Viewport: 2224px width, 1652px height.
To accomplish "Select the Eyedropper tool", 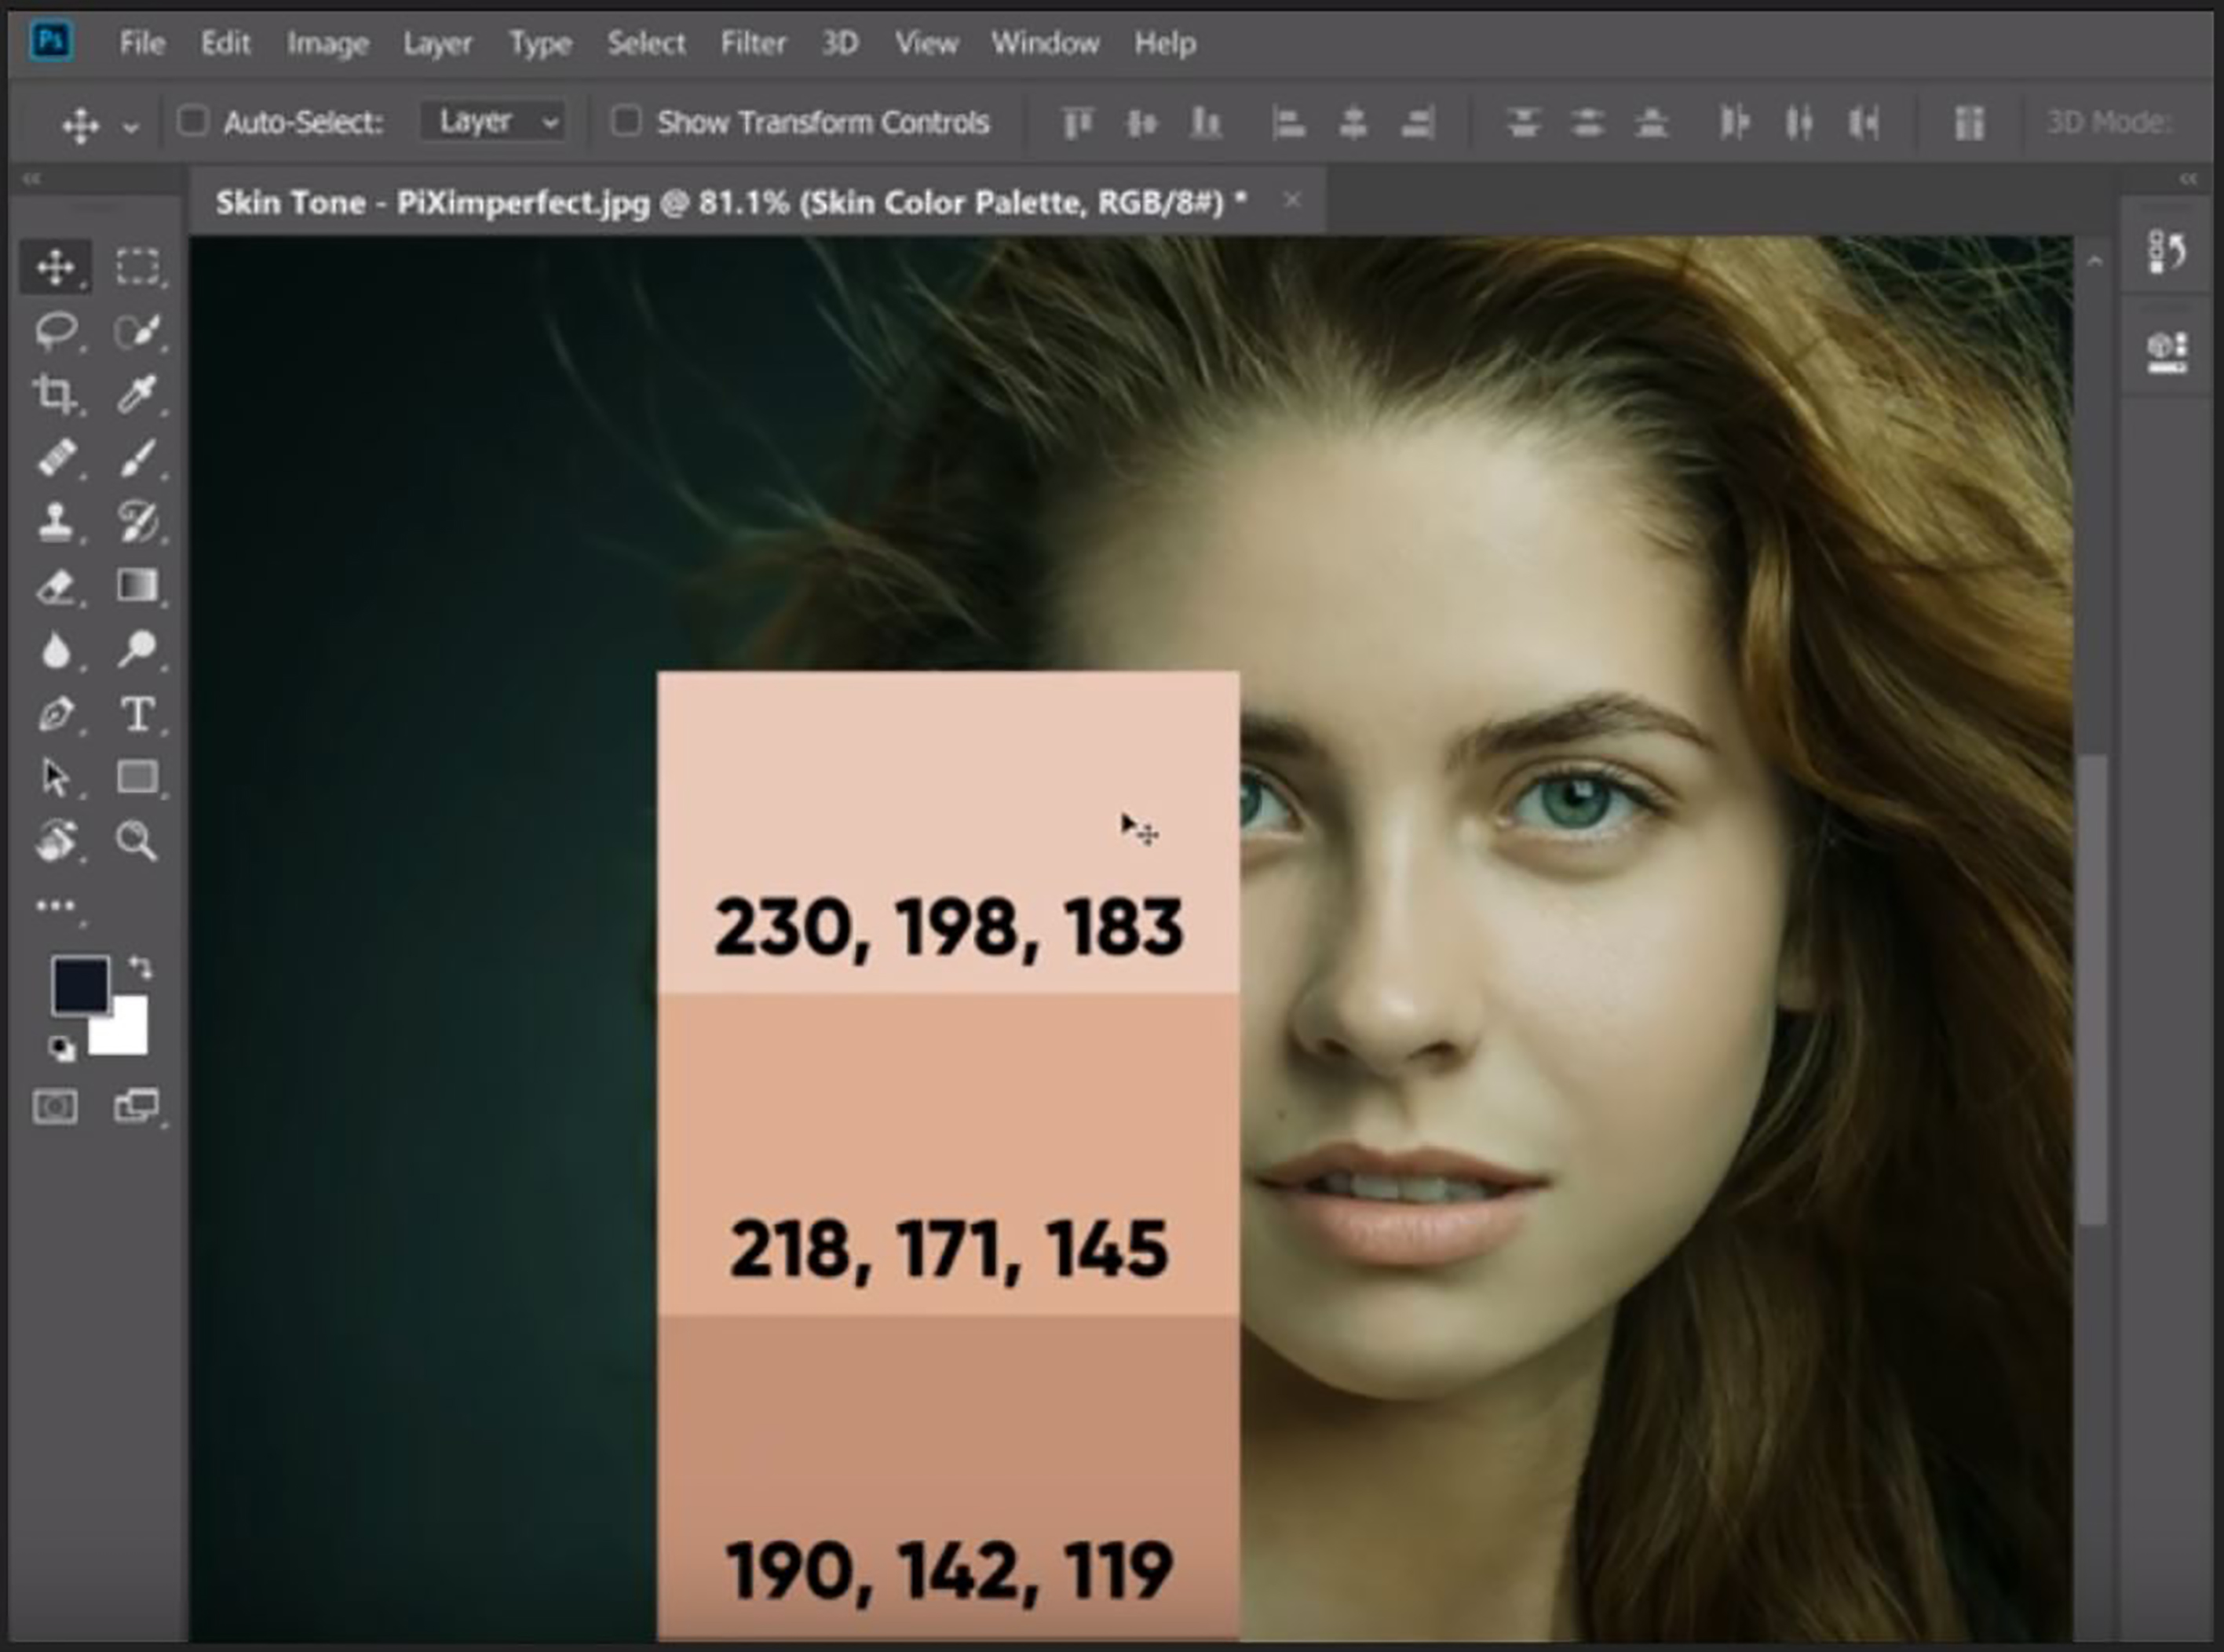I will click(137, 394).
